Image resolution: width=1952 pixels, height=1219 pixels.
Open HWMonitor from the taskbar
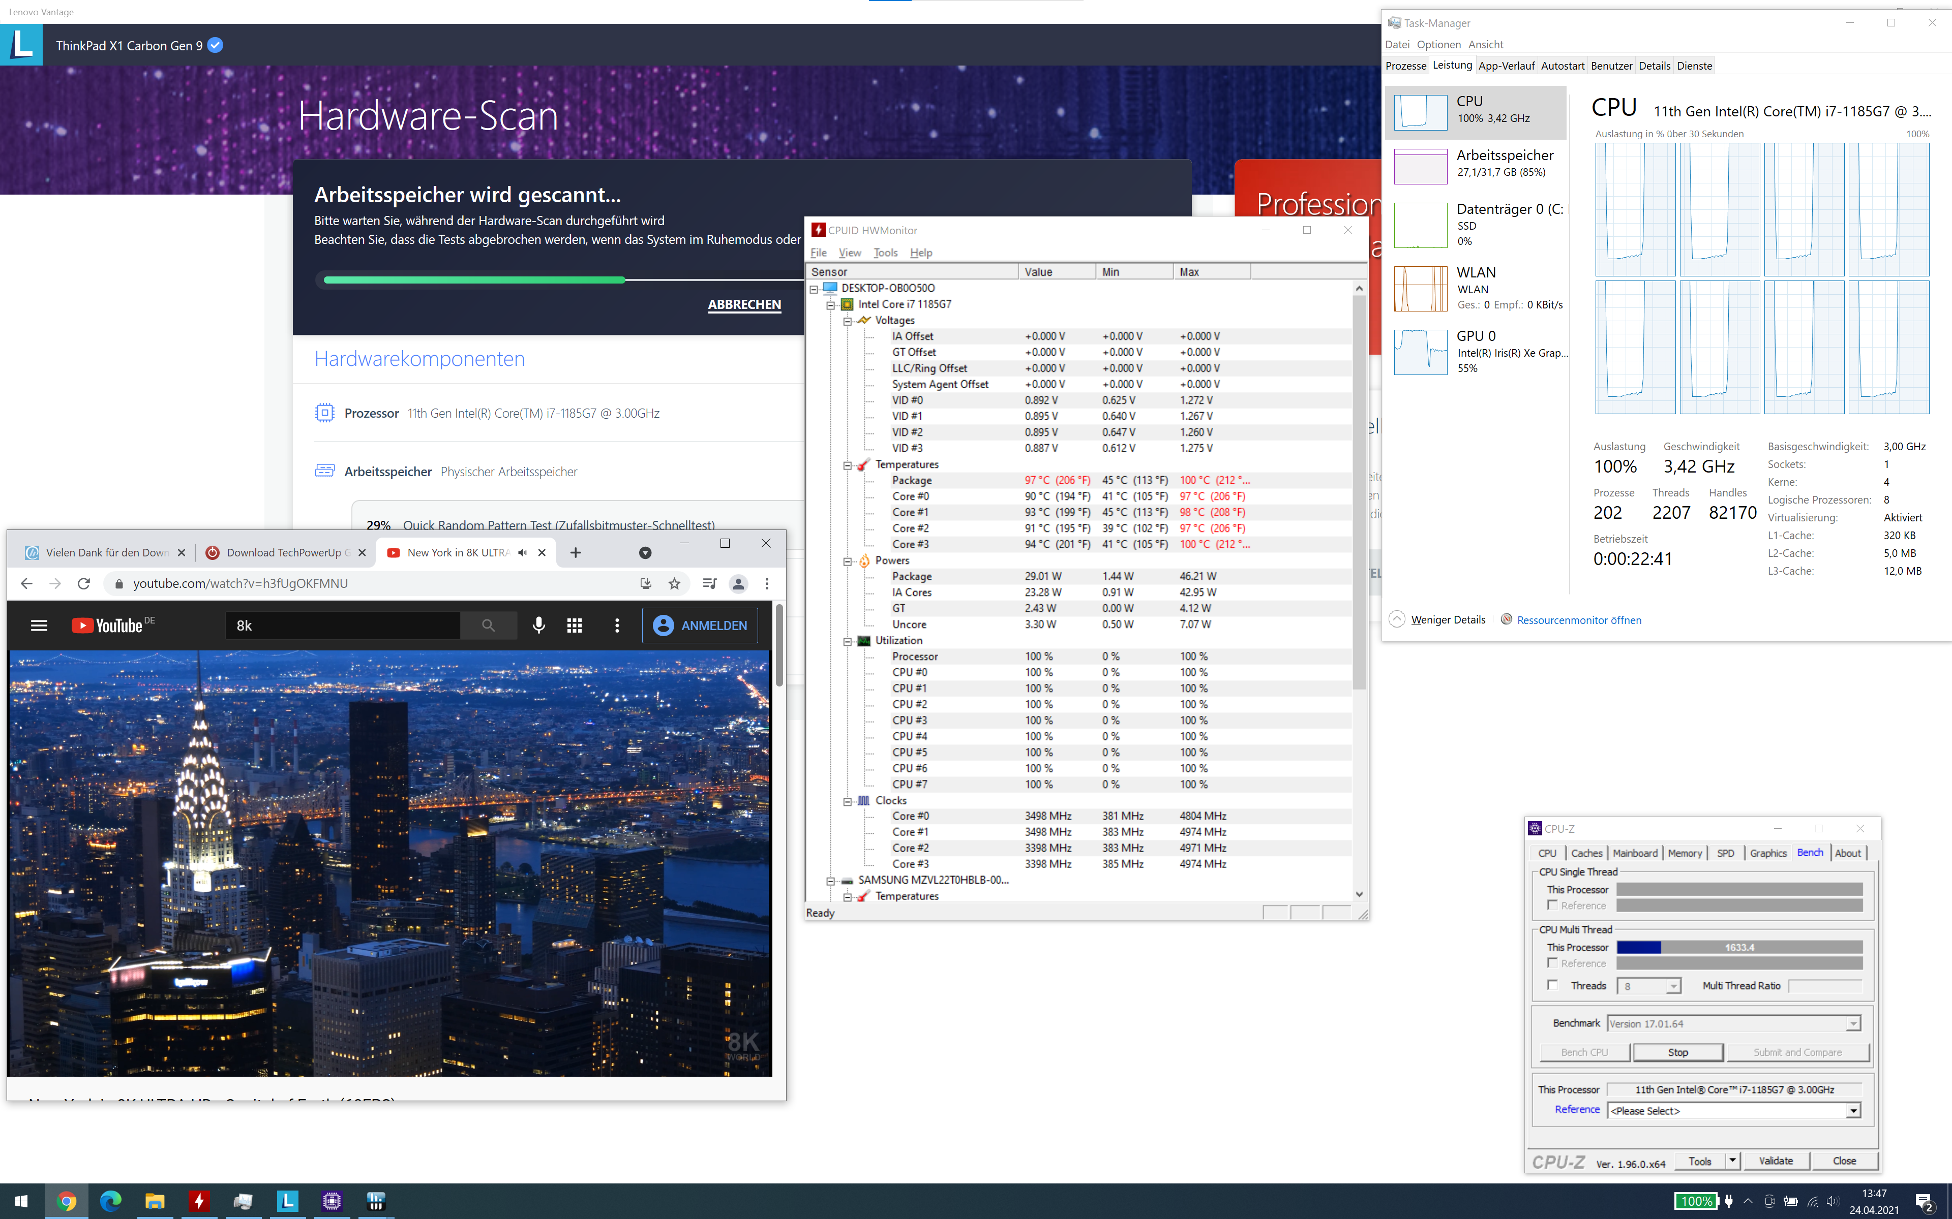pyautogui.click(x=199, y=1201)
